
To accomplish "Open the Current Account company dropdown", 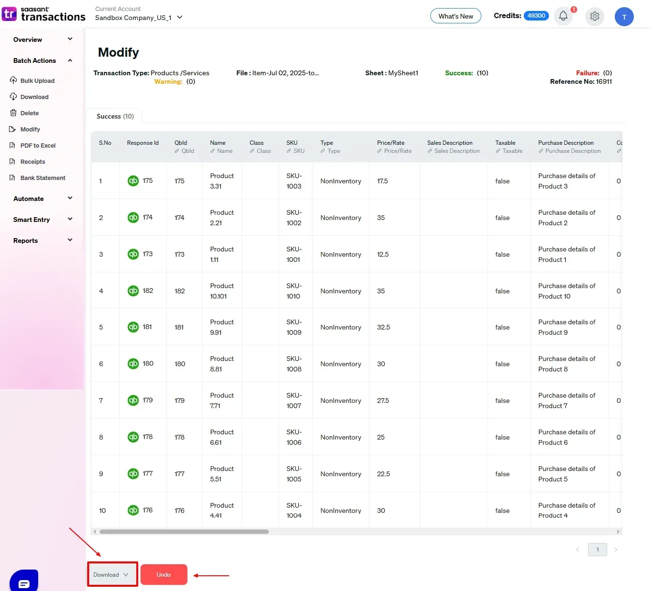I will point(139,18).
